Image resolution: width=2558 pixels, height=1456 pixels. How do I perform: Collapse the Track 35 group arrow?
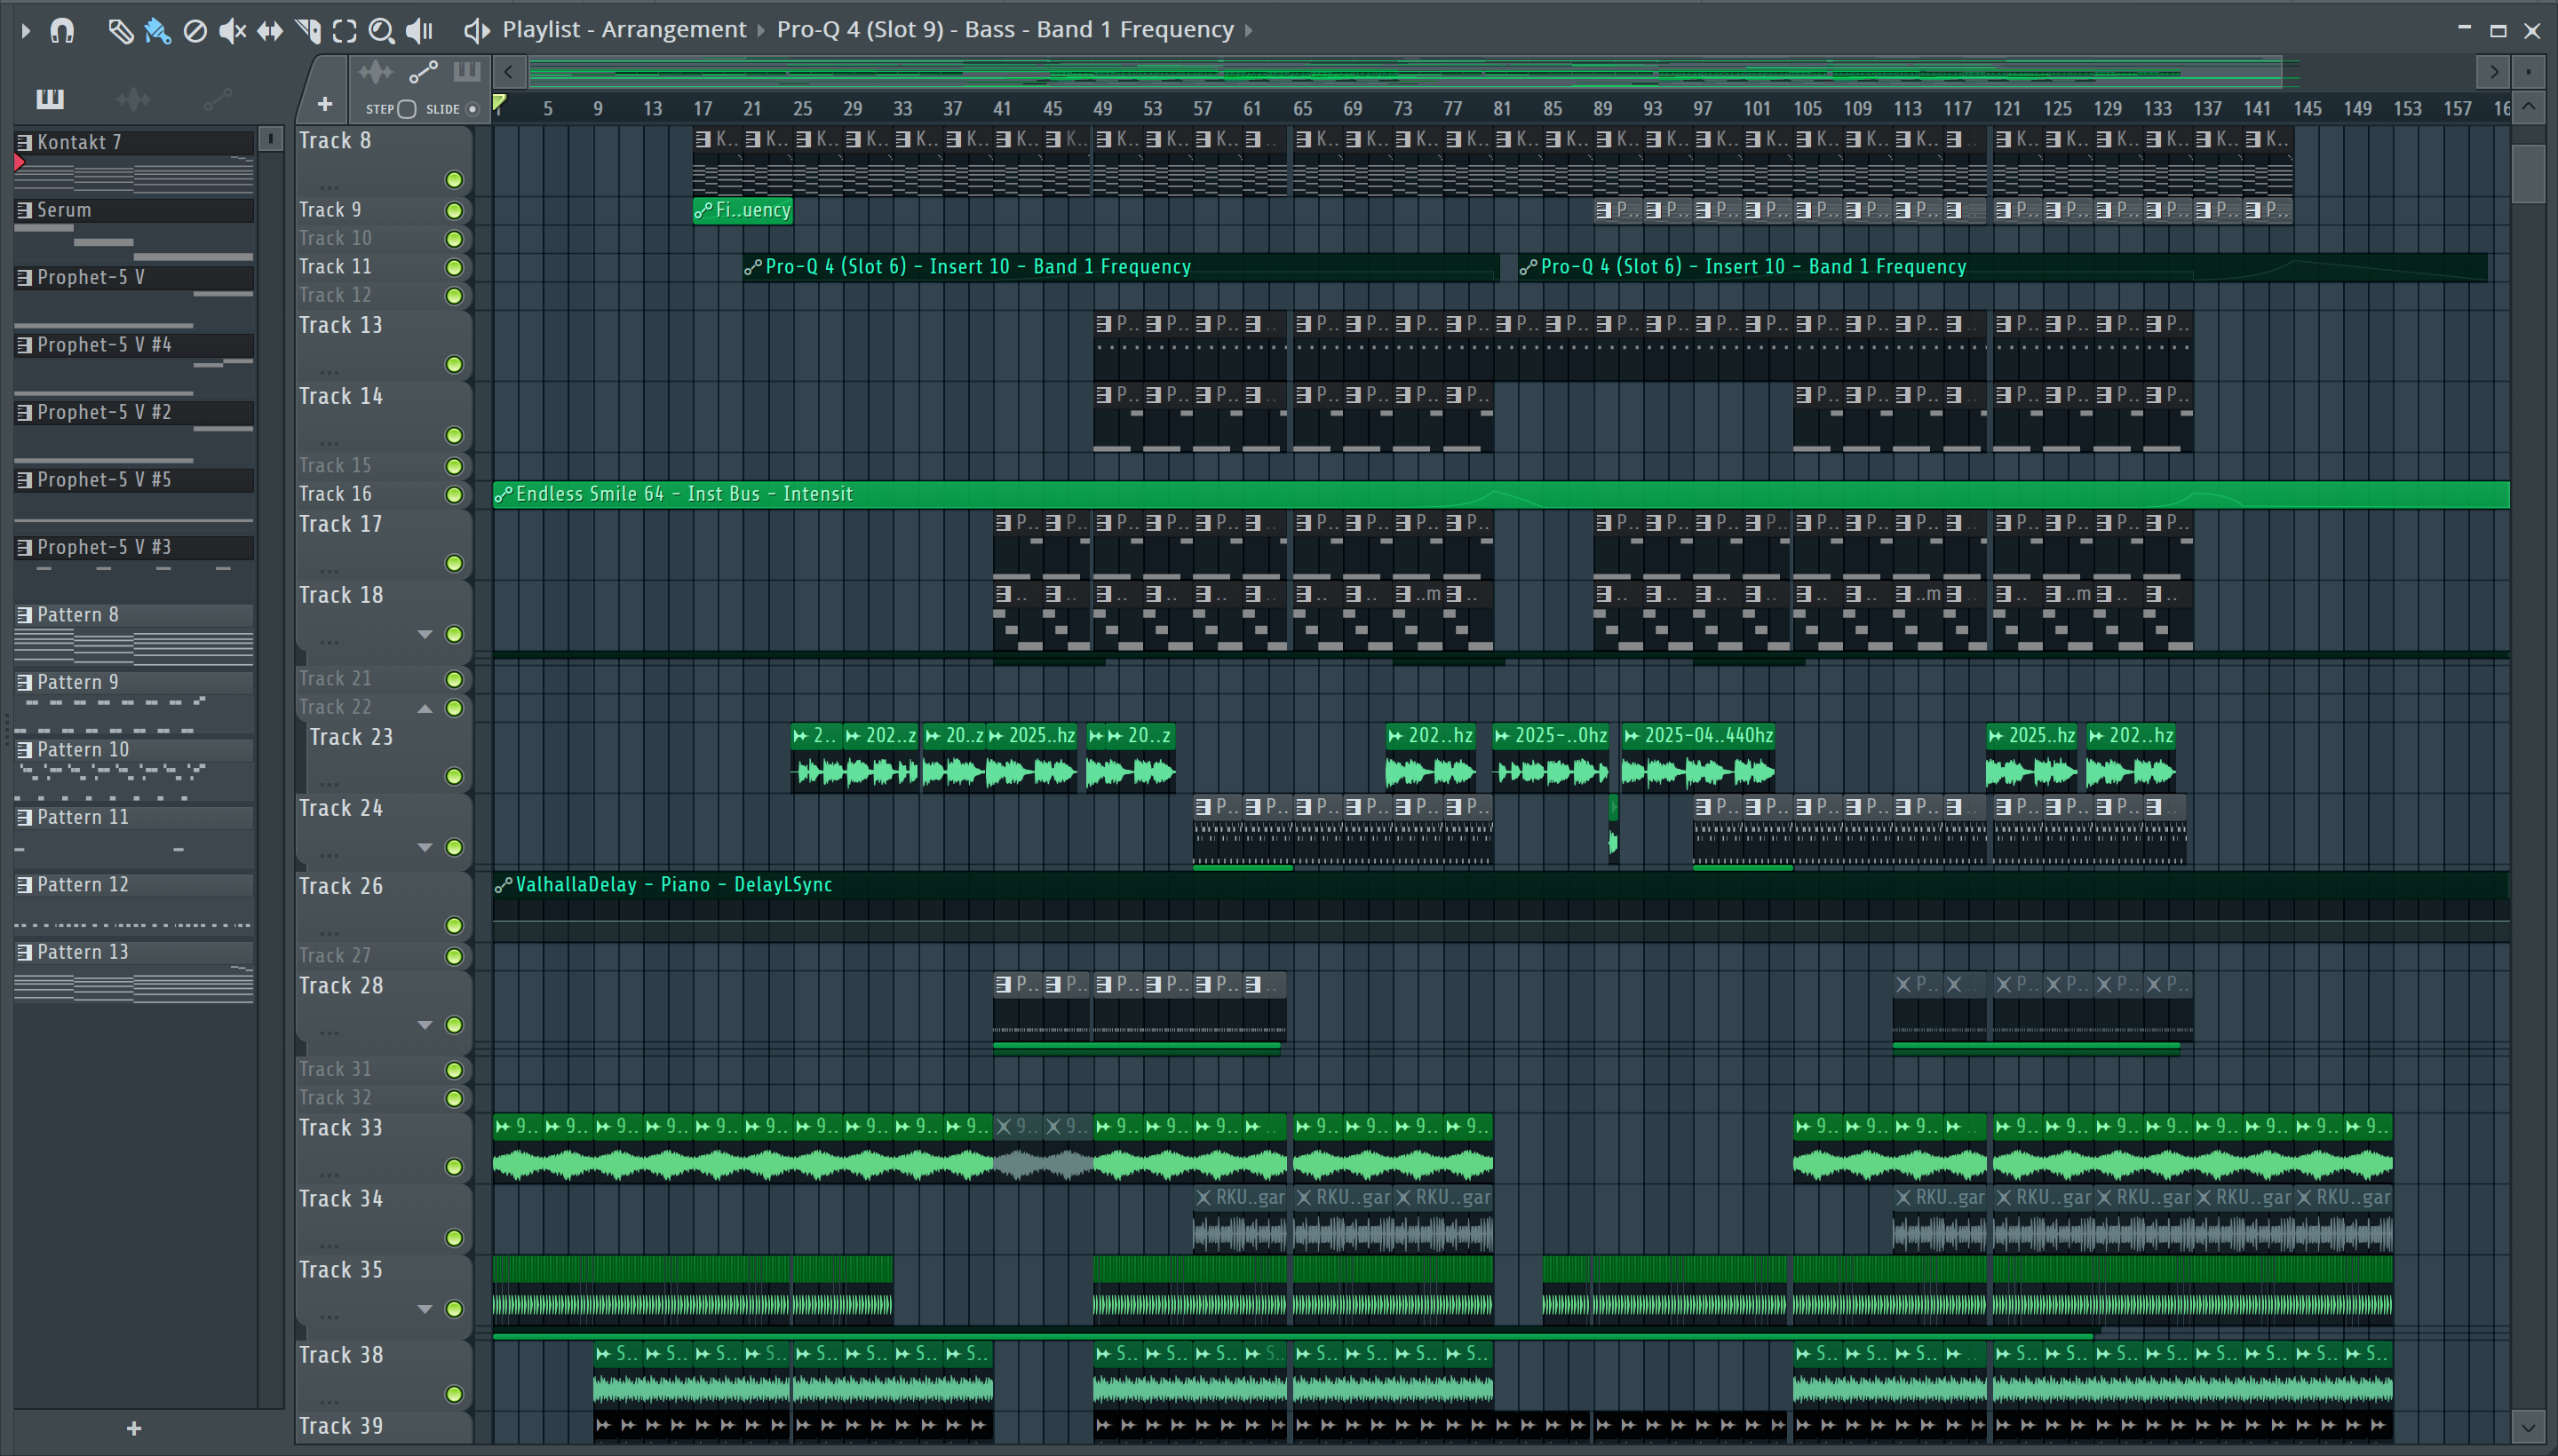coord(425,1310)
